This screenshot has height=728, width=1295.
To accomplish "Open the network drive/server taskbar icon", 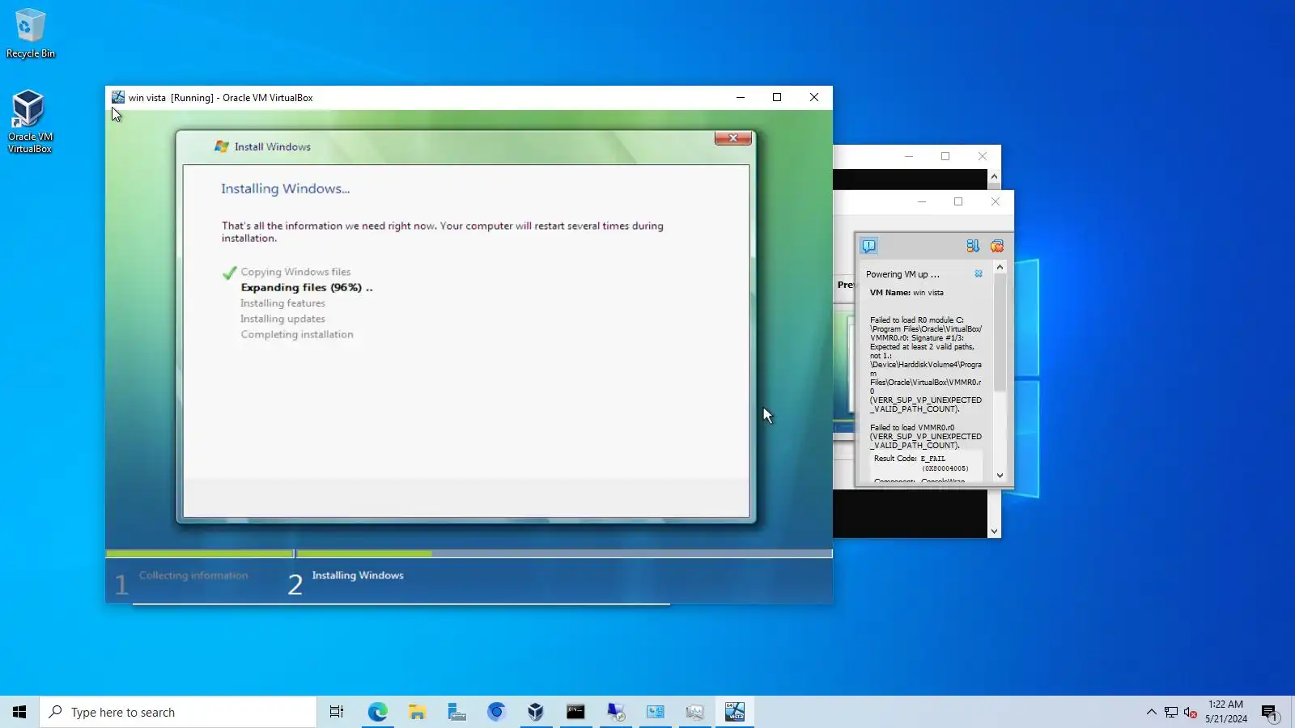I will coord(456,712).
